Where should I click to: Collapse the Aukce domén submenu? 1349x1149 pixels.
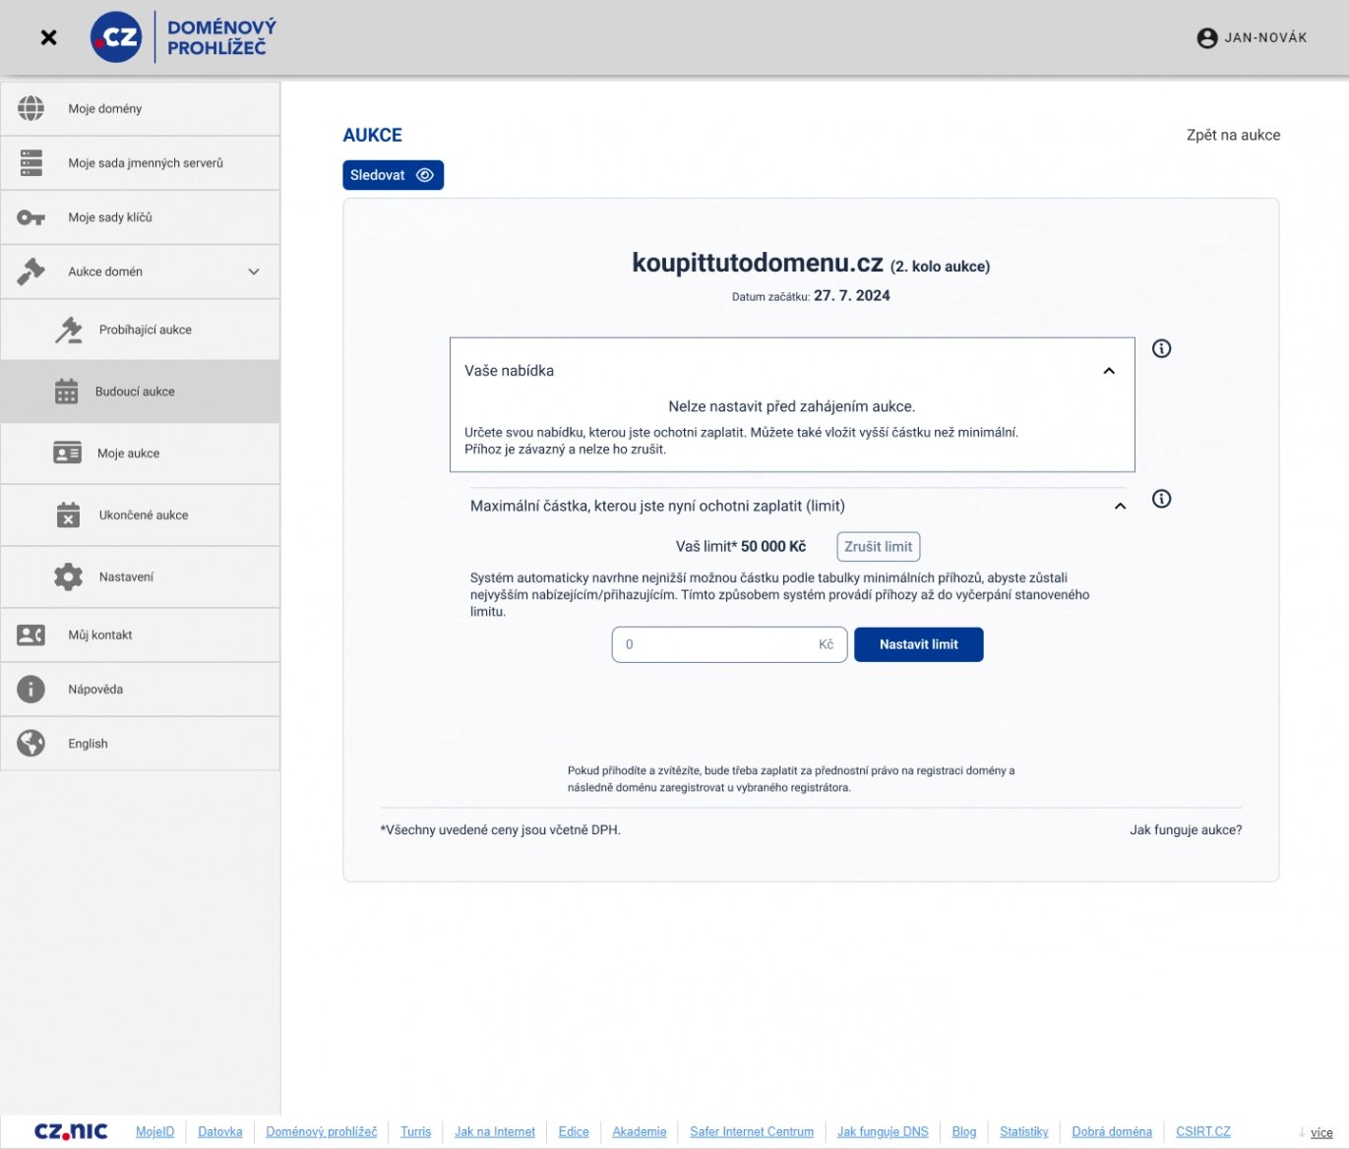[x=254, y=272]
